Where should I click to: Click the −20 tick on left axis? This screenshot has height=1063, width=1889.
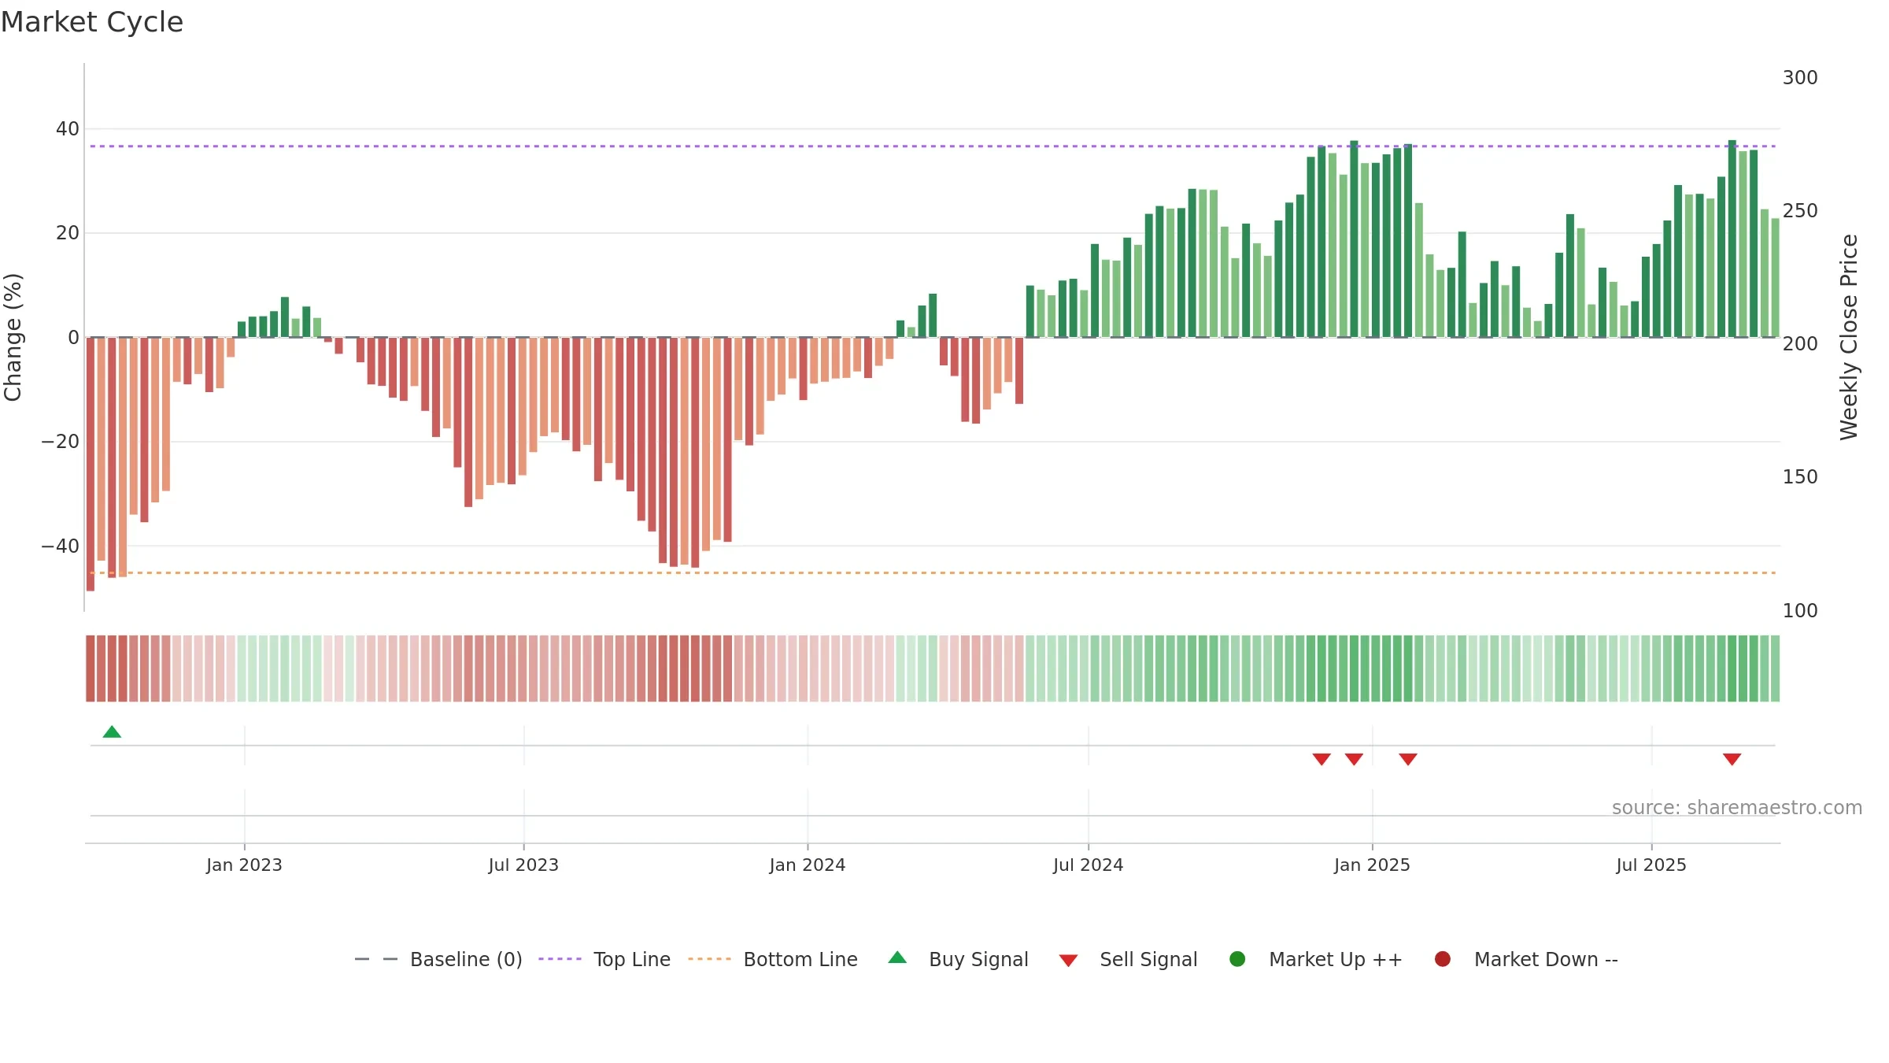pos(60,441)
